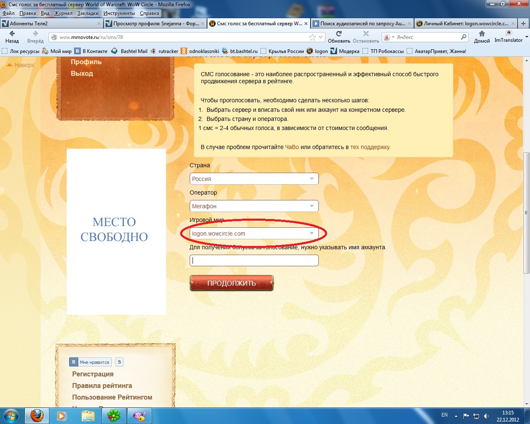Open the Bashtel Mail bookmark
Screen dimensions: 530x424
tap(129, 51)
